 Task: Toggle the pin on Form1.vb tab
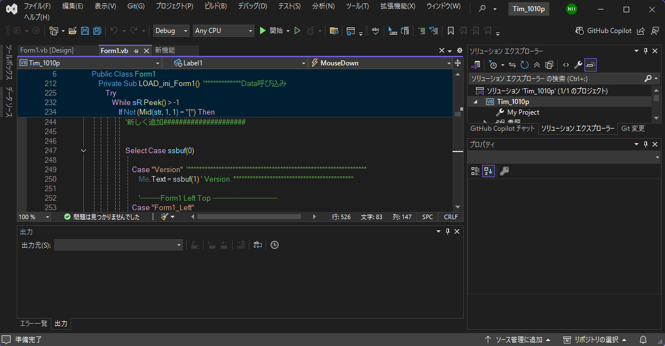tap(136, 51)
